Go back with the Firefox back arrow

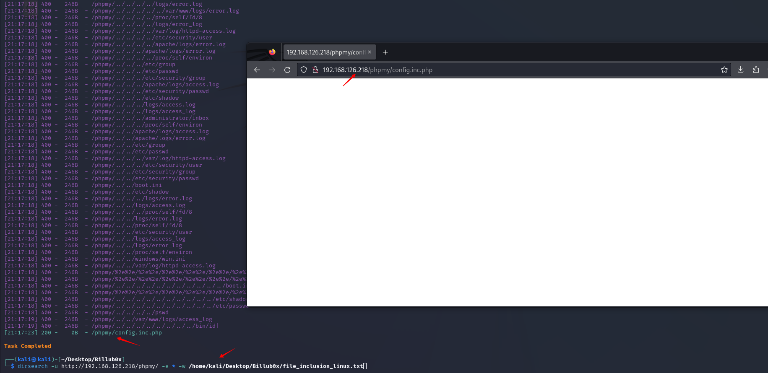(257, 70)
